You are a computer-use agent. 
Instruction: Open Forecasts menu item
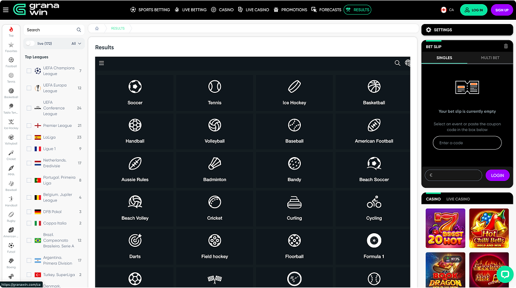tap(326, 10)
